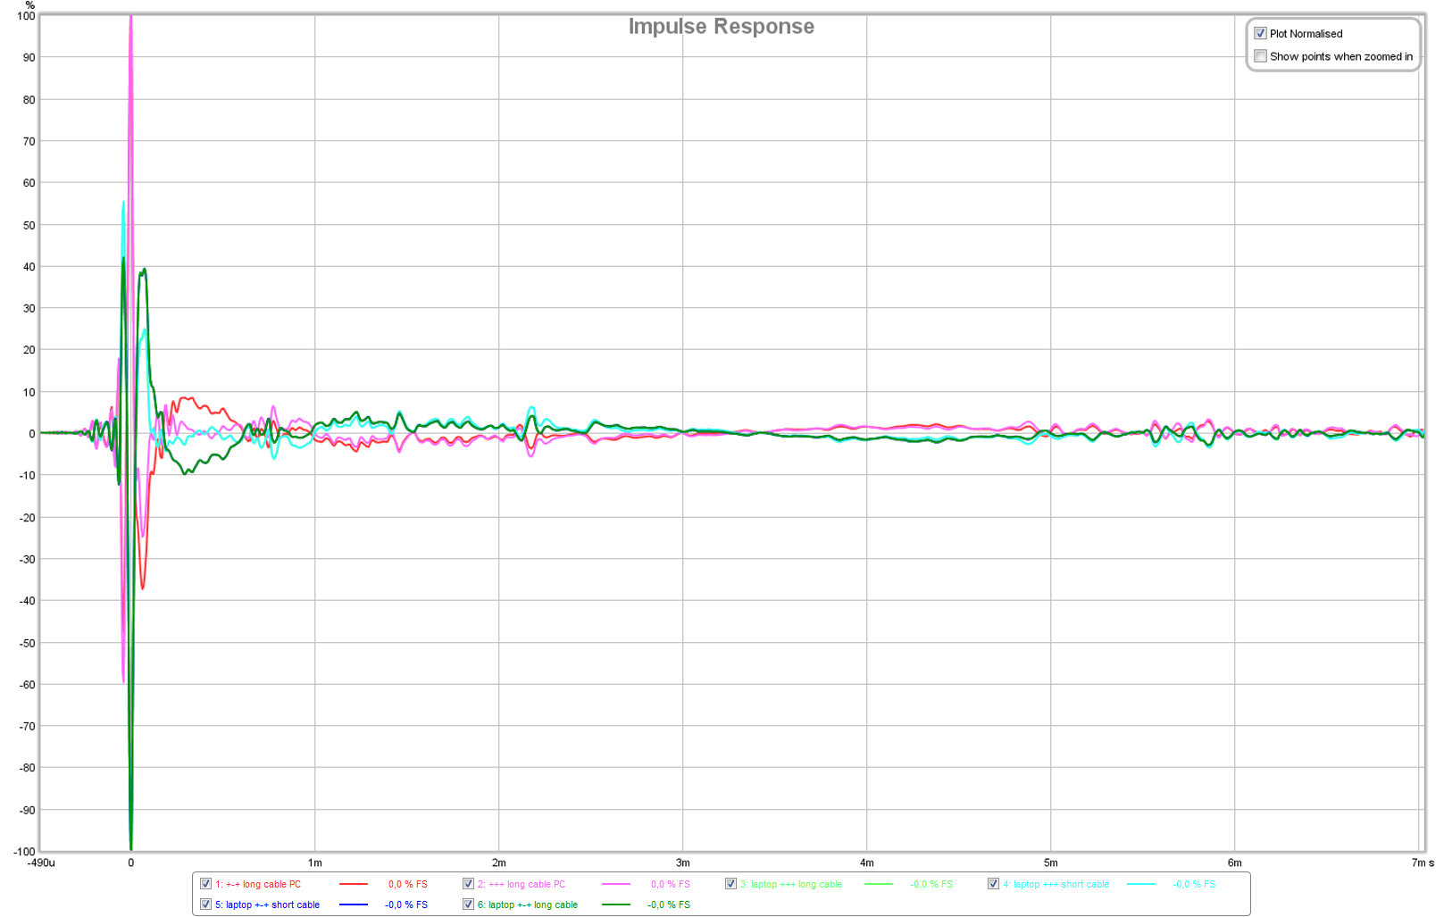Click red line sample for trace 1
Viewport: 1444px width, 917px height.
point(354,884)
